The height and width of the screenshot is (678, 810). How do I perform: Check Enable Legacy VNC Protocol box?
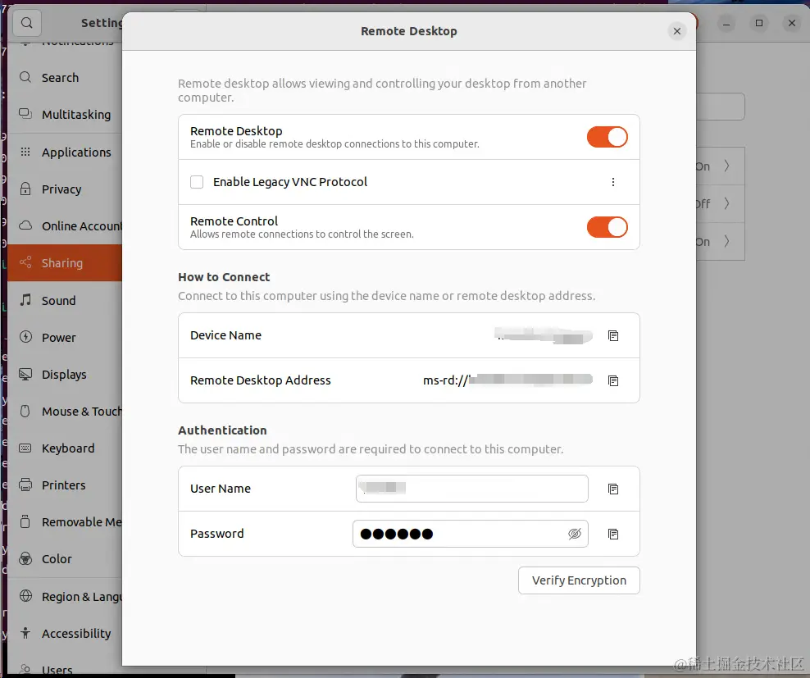(197, 182)
